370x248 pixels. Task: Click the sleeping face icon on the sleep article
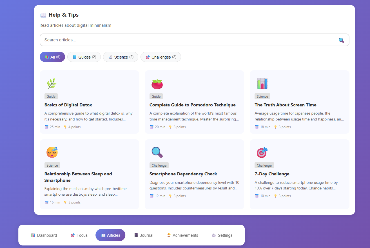(x=52, y=152)
